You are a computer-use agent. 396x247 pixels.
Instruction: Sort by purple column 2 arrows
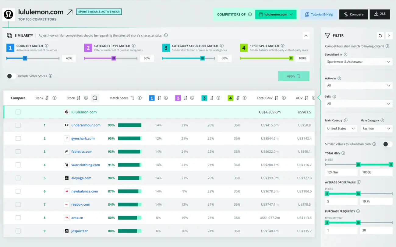click(185, 98)
